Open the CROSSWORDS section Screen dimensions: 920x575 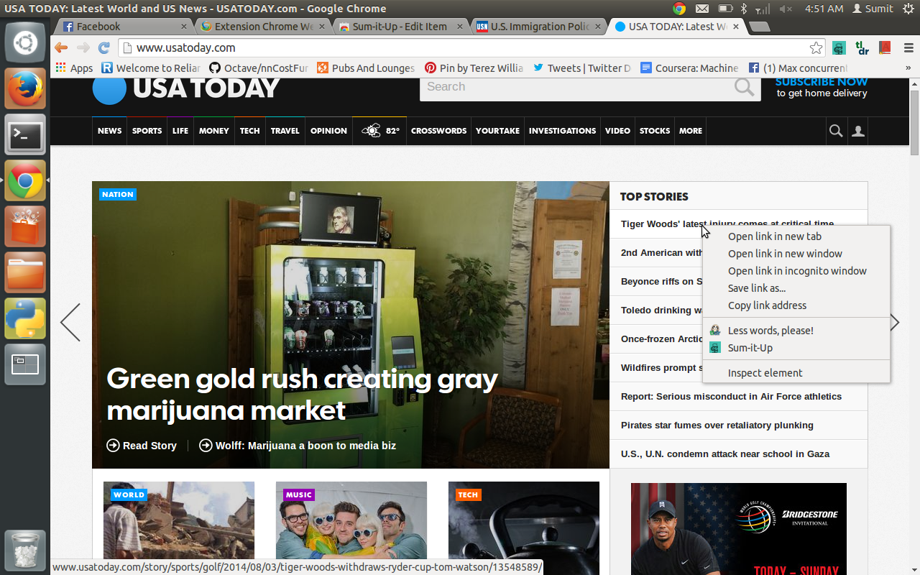(438, 131)
